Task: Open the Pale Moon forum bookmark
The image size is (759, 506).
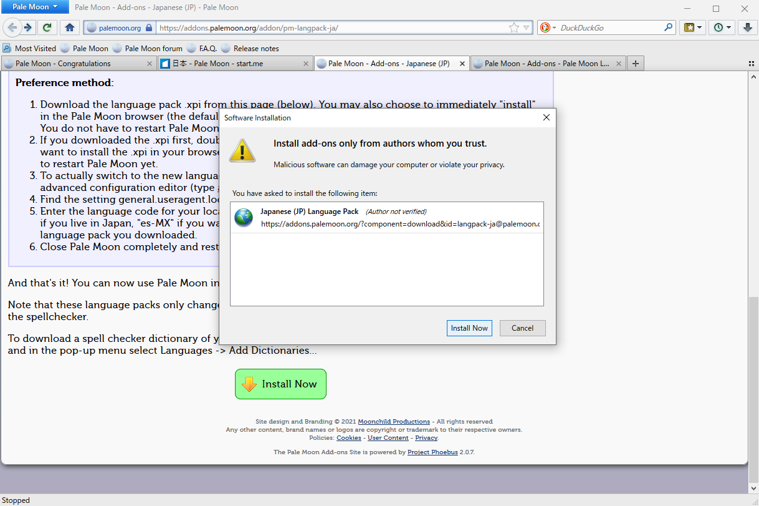Action: click(147, 48)
